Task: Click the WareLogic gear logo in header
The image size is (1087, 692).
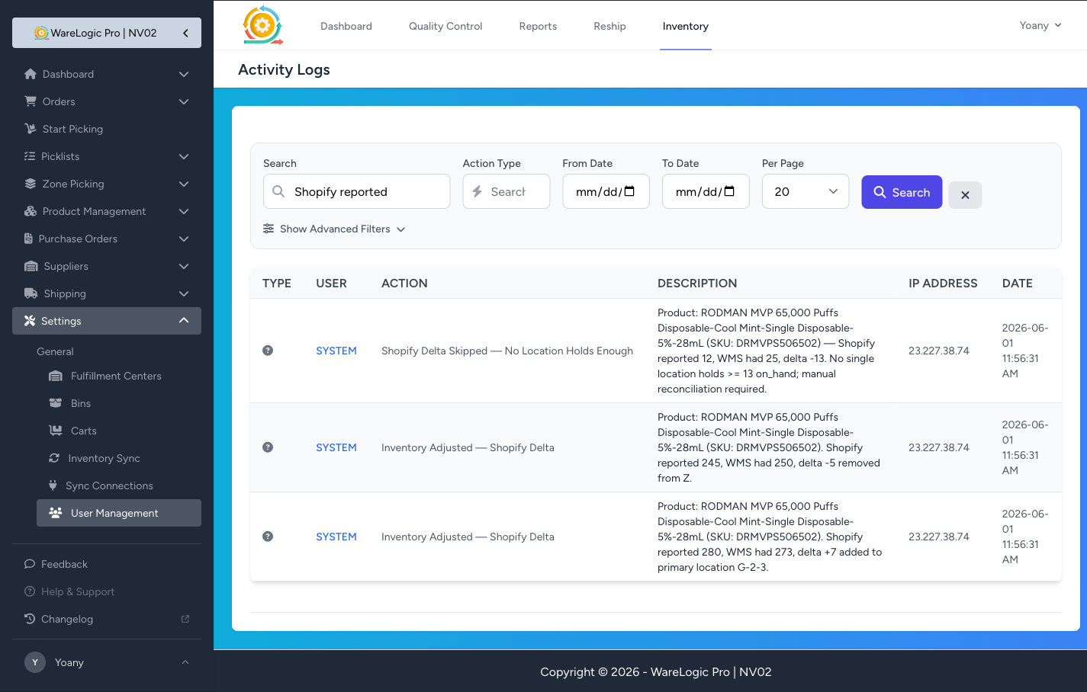Action: point(262,25)
